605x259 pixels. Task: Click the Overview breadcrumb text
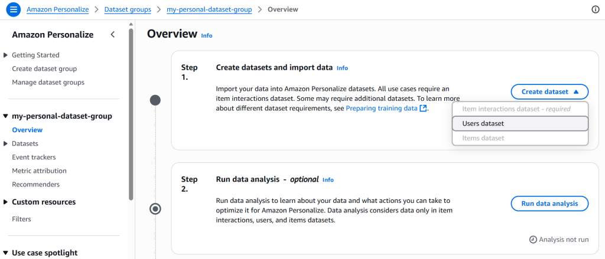point(283,9)
